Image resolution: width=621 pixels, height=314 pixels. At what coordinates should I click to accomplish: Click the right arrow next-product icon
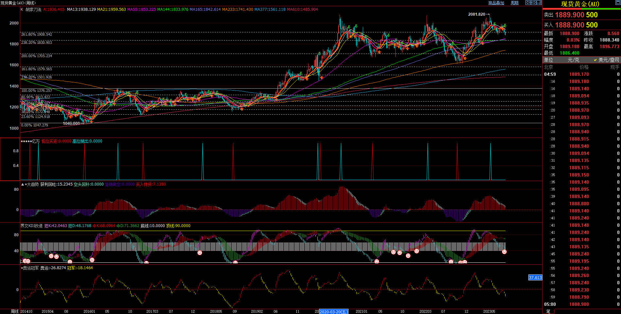pyautogui.click(x=533, y=3)
